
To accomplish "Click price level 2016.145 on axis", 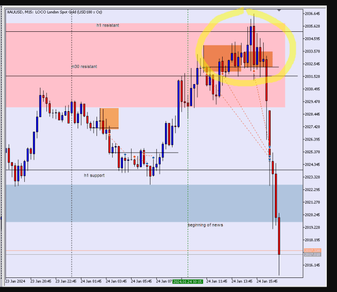I will click(x=312, y=265).
